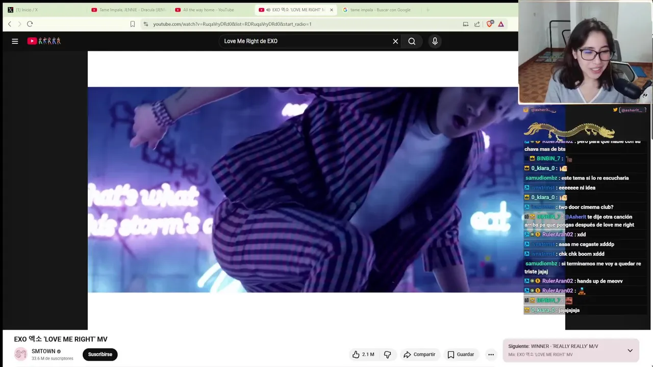Close the EXO LOVE ME RIGHT tab
Image resolution: width=653 pixels, height=367 pixels.
pos(331,10)
